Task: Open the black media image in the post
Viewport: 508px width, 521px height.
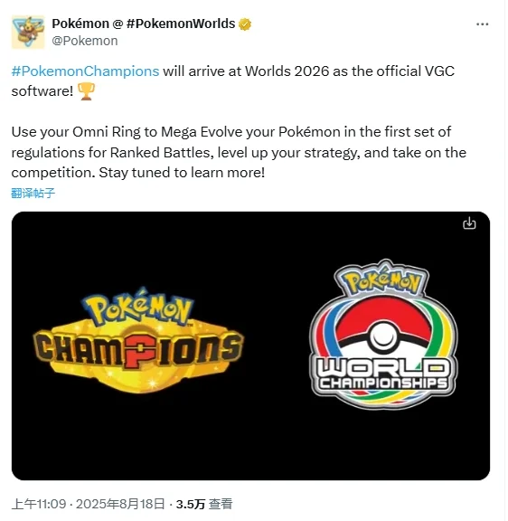Action: click(x=250, y=346)
